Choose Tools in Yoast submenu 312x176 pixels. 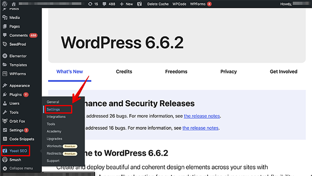pyautogui.click(x=51, y=124)
